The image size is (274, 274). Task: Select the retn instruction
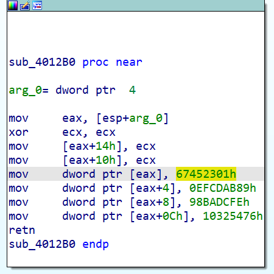click(x=22, y=230)
